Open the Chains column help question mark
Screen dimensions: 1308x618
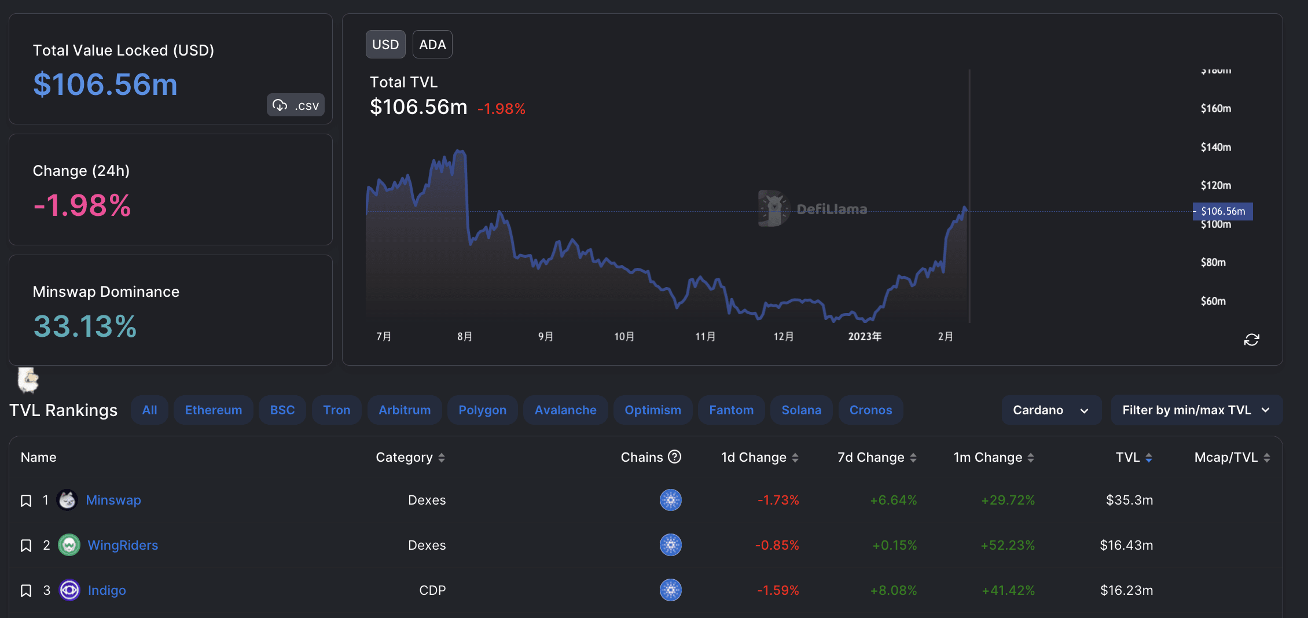pos(675,457)
